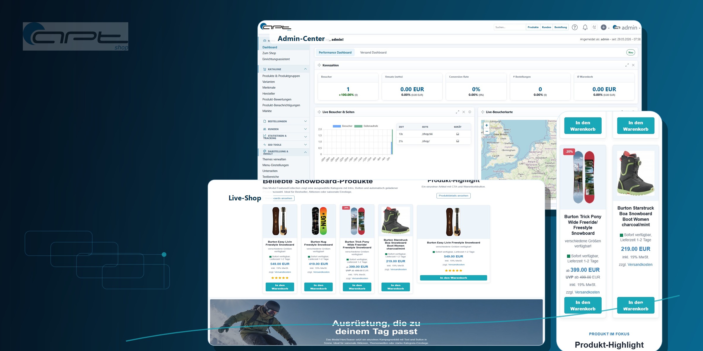Open Produkte & Produktgruppen
The image size is (703, 351).
pyautogui.click(x=281, y=76)
